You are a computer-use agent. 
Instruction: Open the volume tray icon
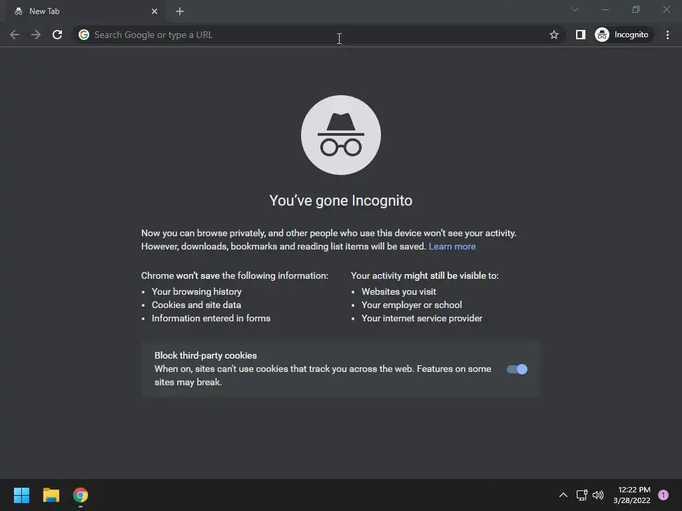[x=599, y=495]
